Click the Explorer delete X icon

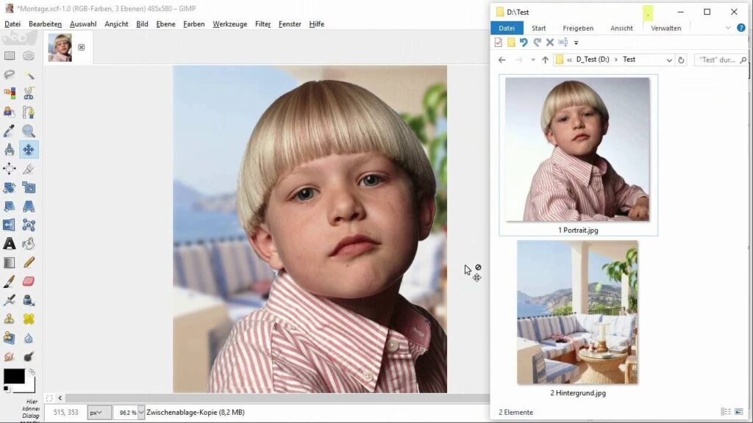click(x=549, y=43)
